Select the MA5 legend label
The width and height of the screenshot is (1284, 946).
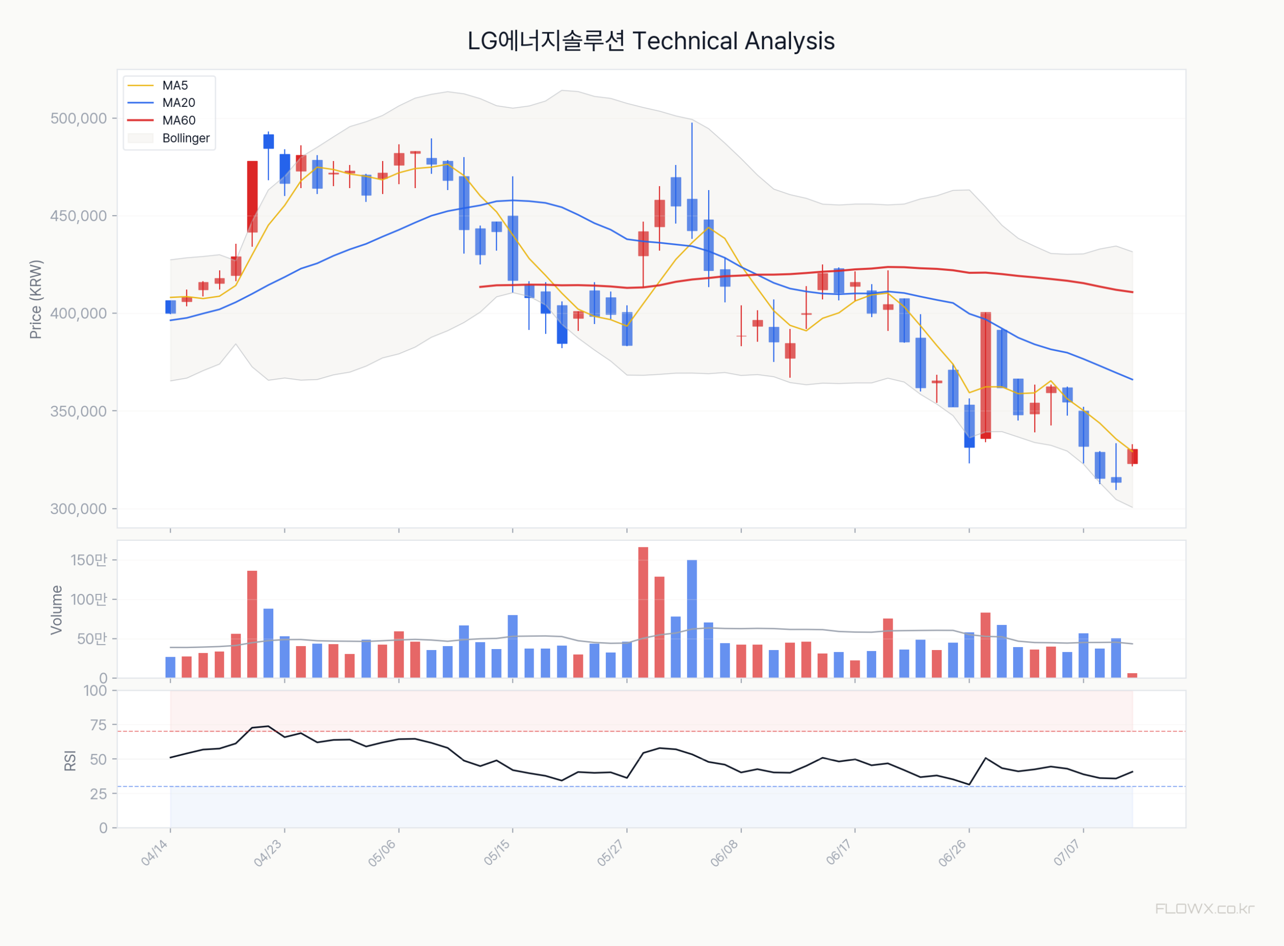[175, 85]
